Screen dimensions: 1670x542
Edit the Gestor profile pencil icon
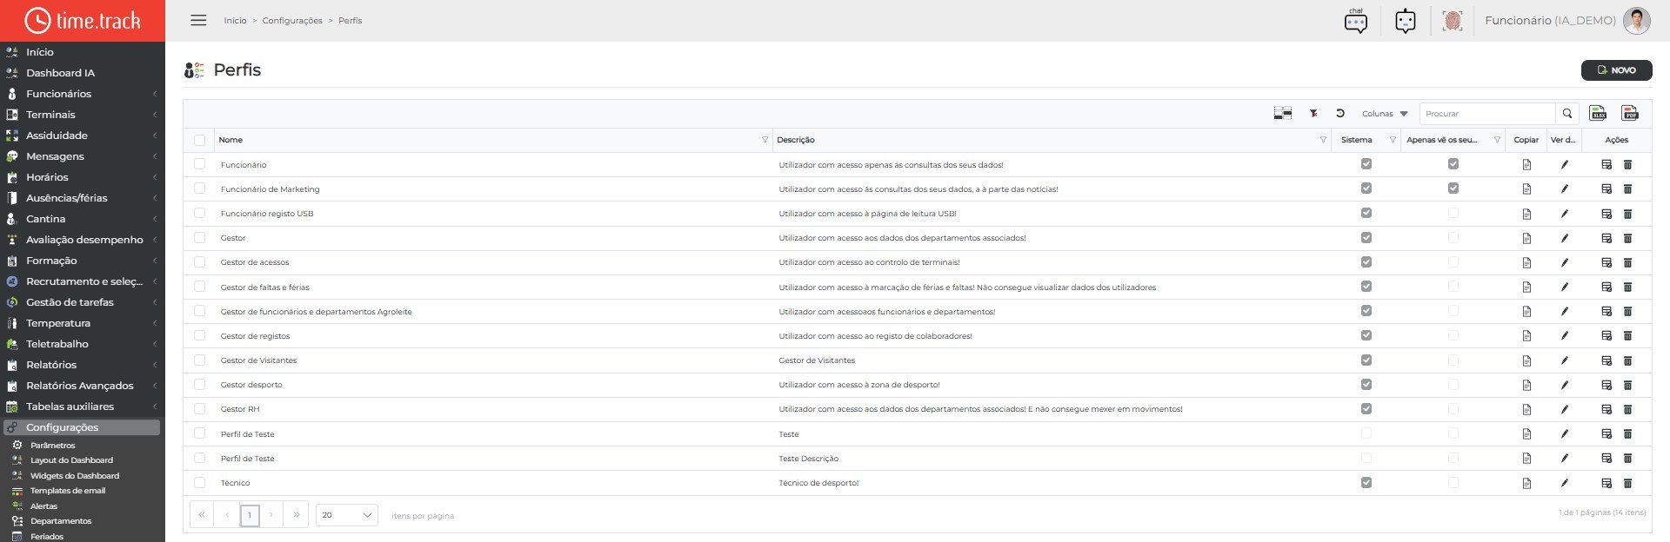click(x=1565, y=238)
